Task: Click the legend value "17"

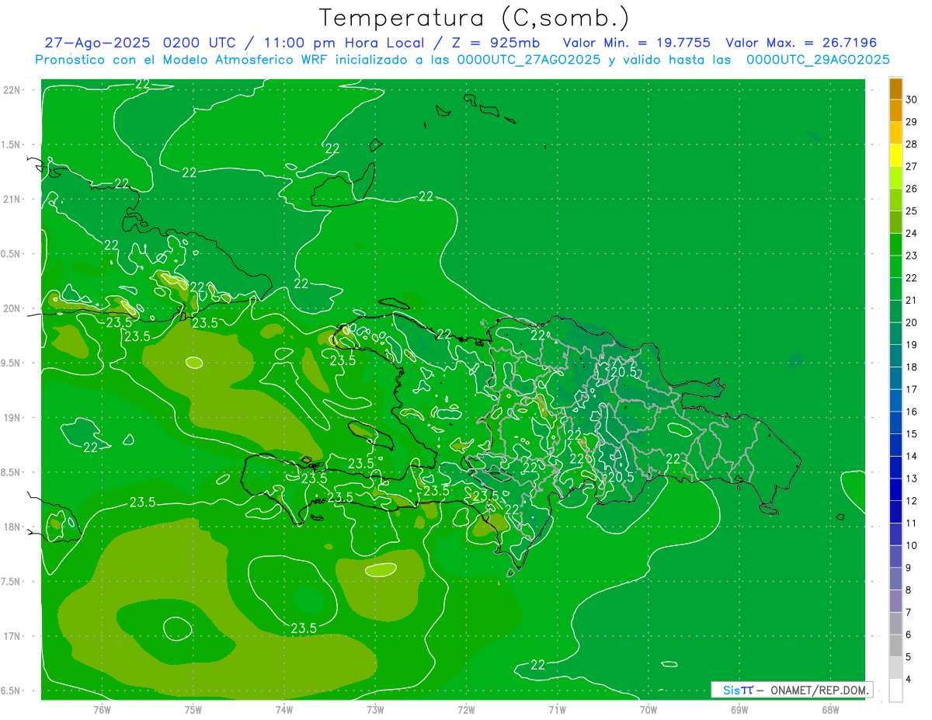Action: click(912, 390)
